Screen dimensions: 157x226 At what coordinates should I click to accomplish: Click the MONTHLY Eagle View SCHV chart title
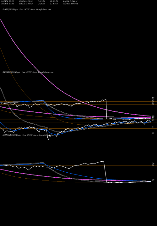[28, 135]
